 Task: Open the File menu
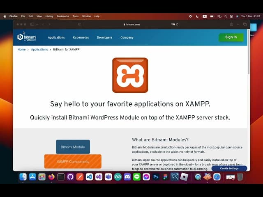click(23, 16)
